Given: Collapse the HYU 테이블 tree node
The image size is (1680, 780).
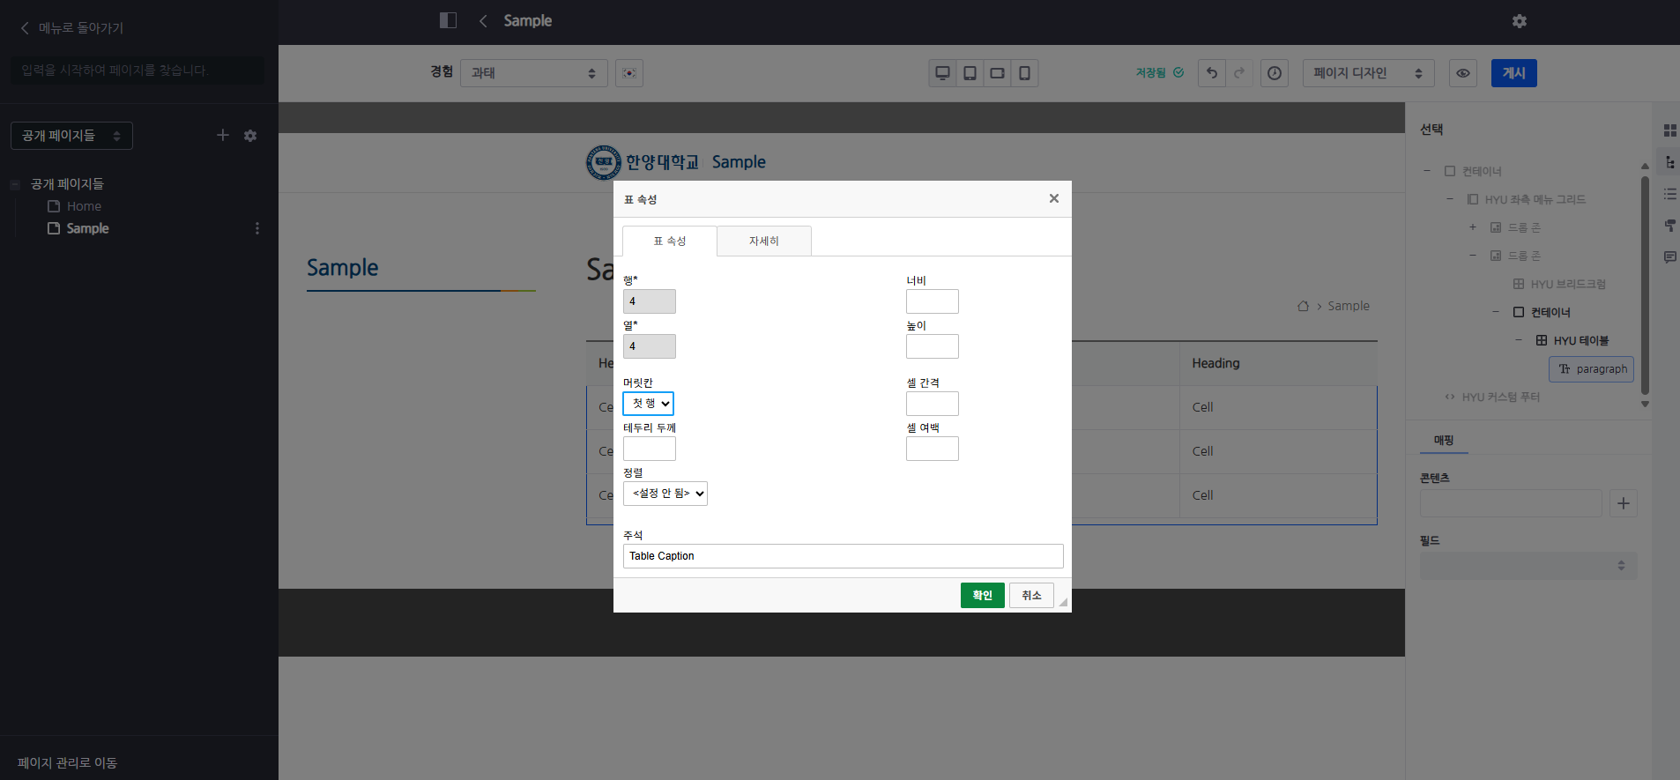Looking at the screenshot, I should click(1519, 340).
